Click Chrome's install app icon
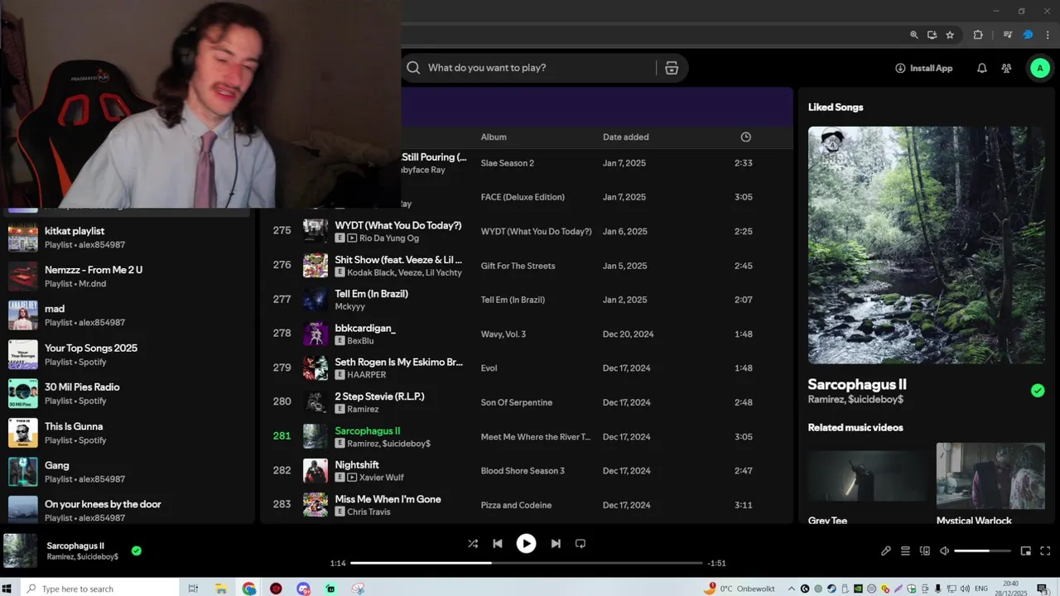 [932, 35]
